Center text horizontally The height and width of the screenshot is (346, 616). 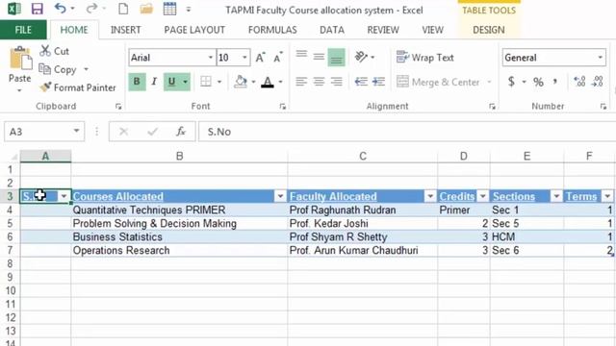(319, 82)
